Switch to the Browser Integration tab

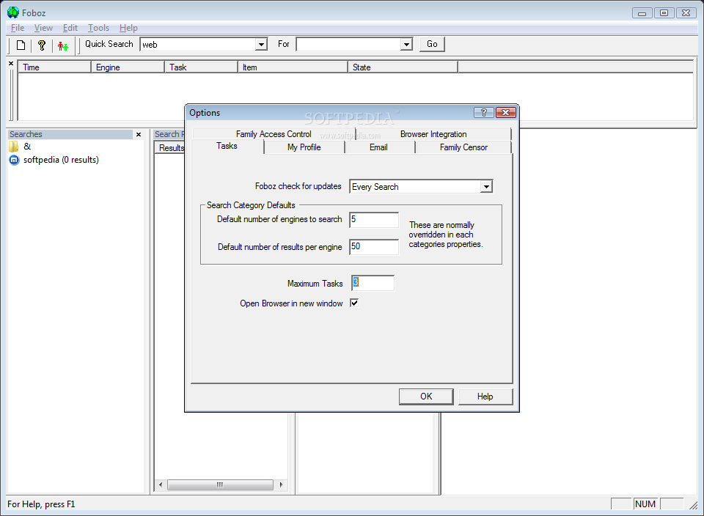(x=433, y=133)
